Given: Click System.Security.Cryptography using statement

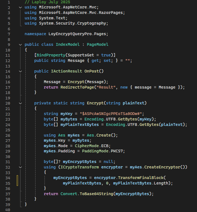Looking at the screenshot, I should [x=74, y=23].
